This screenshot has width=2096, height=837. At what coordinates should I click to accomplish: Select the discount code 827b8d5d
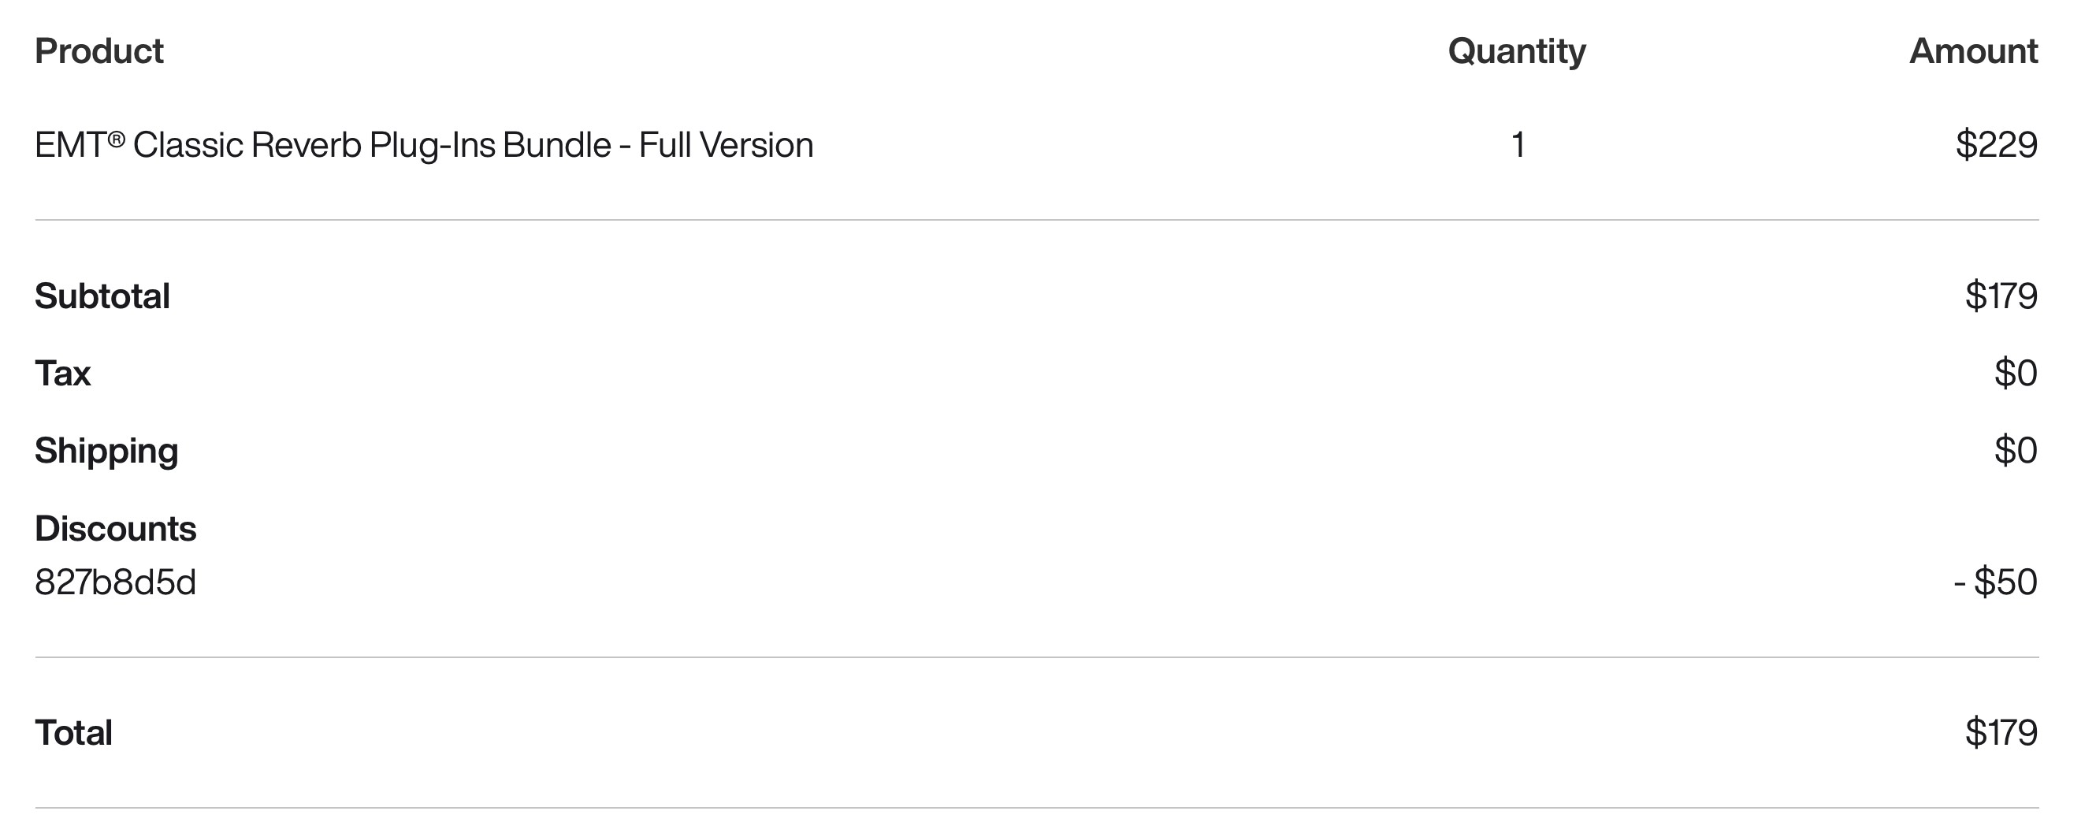115,583
